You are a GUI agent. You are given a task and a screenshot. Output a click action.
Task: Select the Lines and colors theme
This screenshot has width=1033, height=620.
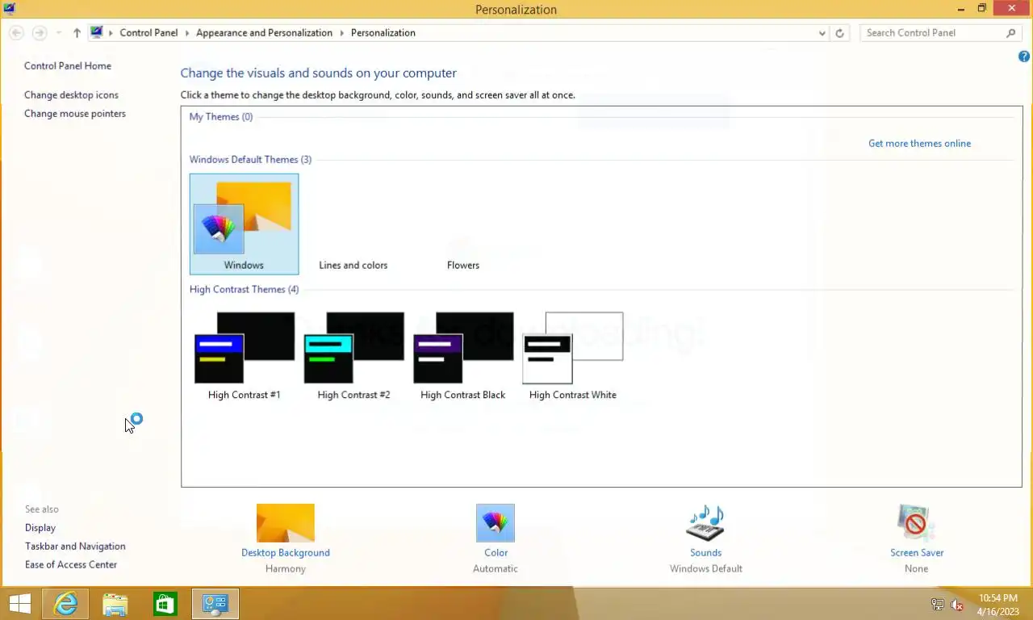point(353,265)
